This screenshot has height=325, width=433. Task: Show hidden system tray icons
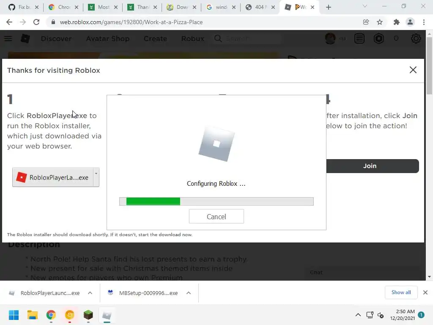point(358,315)
